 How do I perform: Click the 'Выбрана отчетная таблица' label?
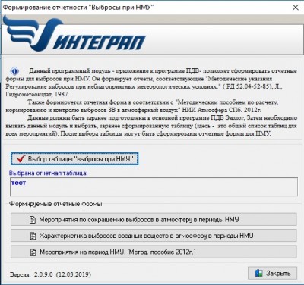[48, 173]
